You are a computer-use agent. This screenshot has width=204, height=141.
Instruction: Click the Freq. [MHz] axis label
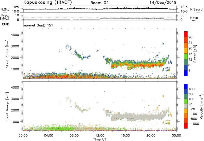click(5, 17)
